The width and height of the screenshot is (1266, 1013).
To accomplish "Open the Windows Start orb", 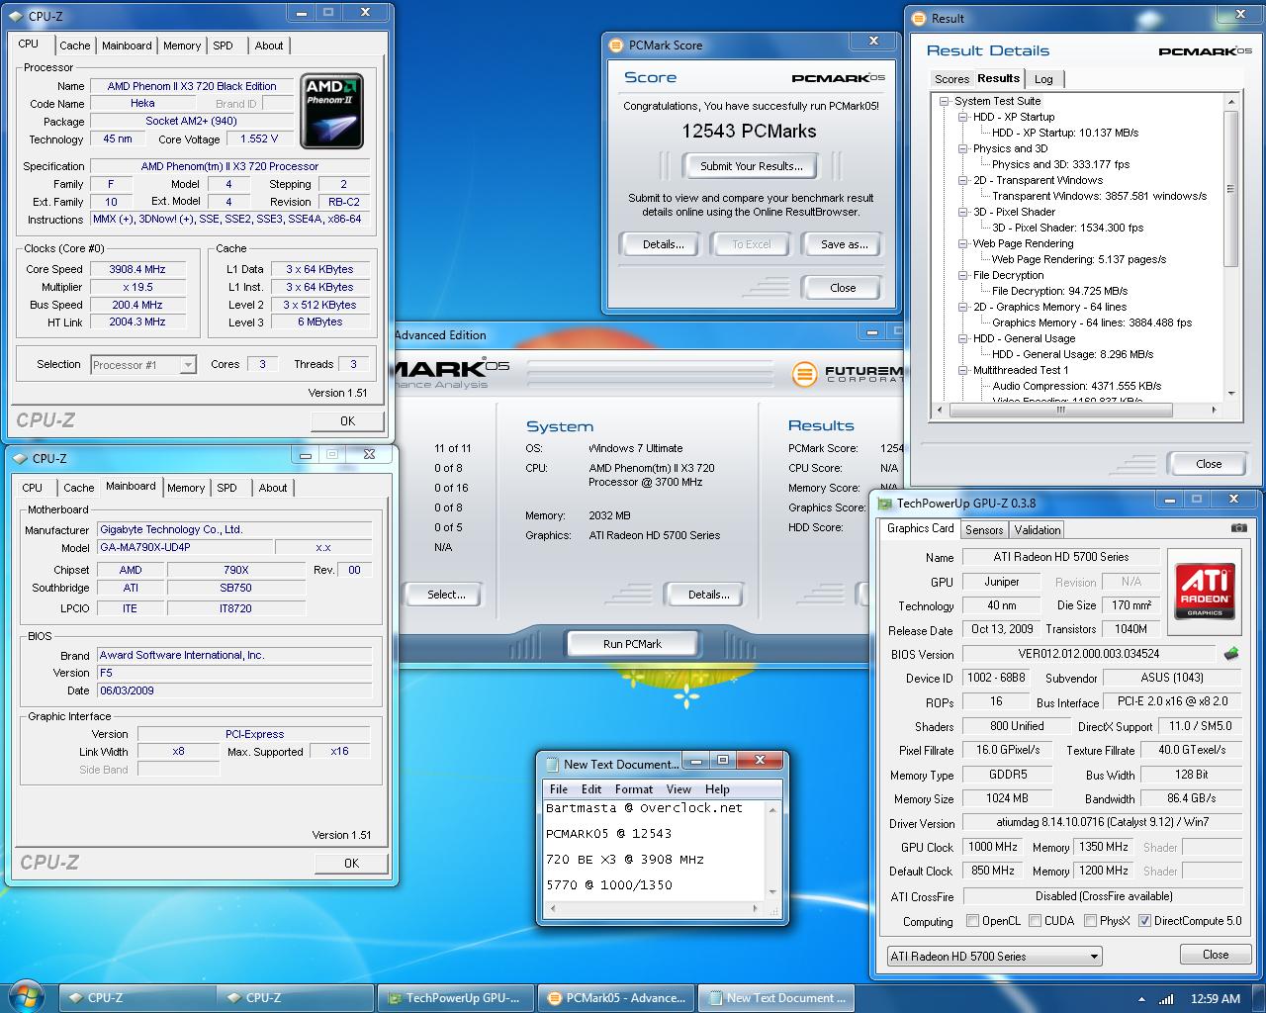I will point(27,997).
